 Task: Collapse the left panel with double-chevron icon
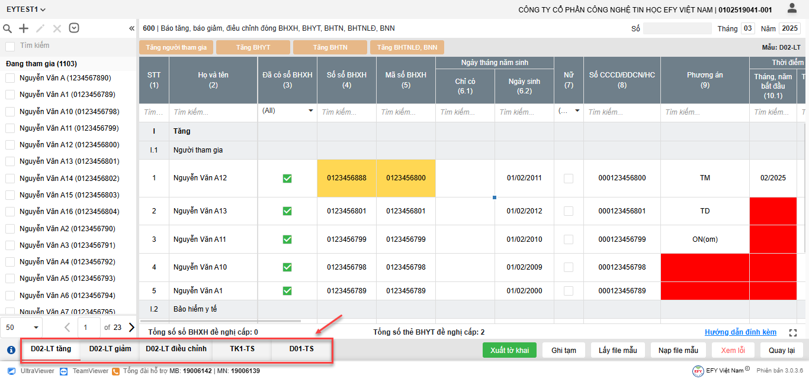pyautogui.click(x=131, y=28)
